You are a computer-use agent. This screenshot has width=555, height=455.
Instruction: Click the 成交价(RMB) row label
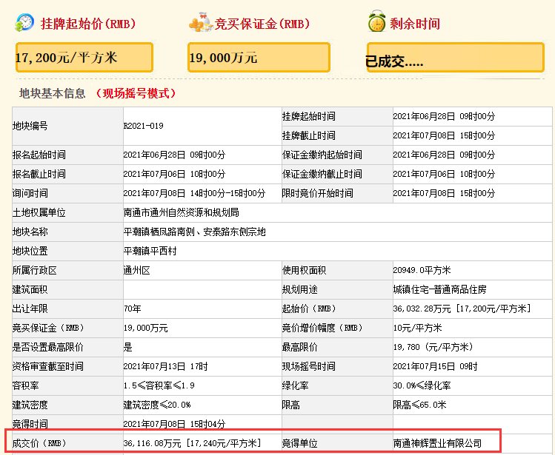point(40,443)
